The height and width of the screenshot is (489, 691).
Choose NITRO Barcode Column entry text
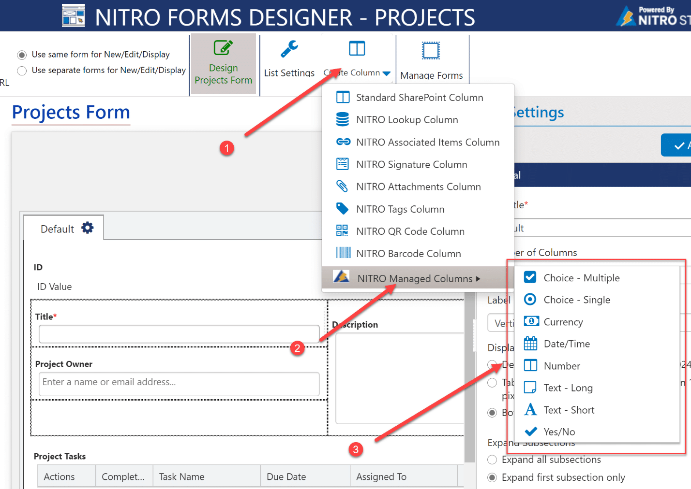click(x=408, y=253)
